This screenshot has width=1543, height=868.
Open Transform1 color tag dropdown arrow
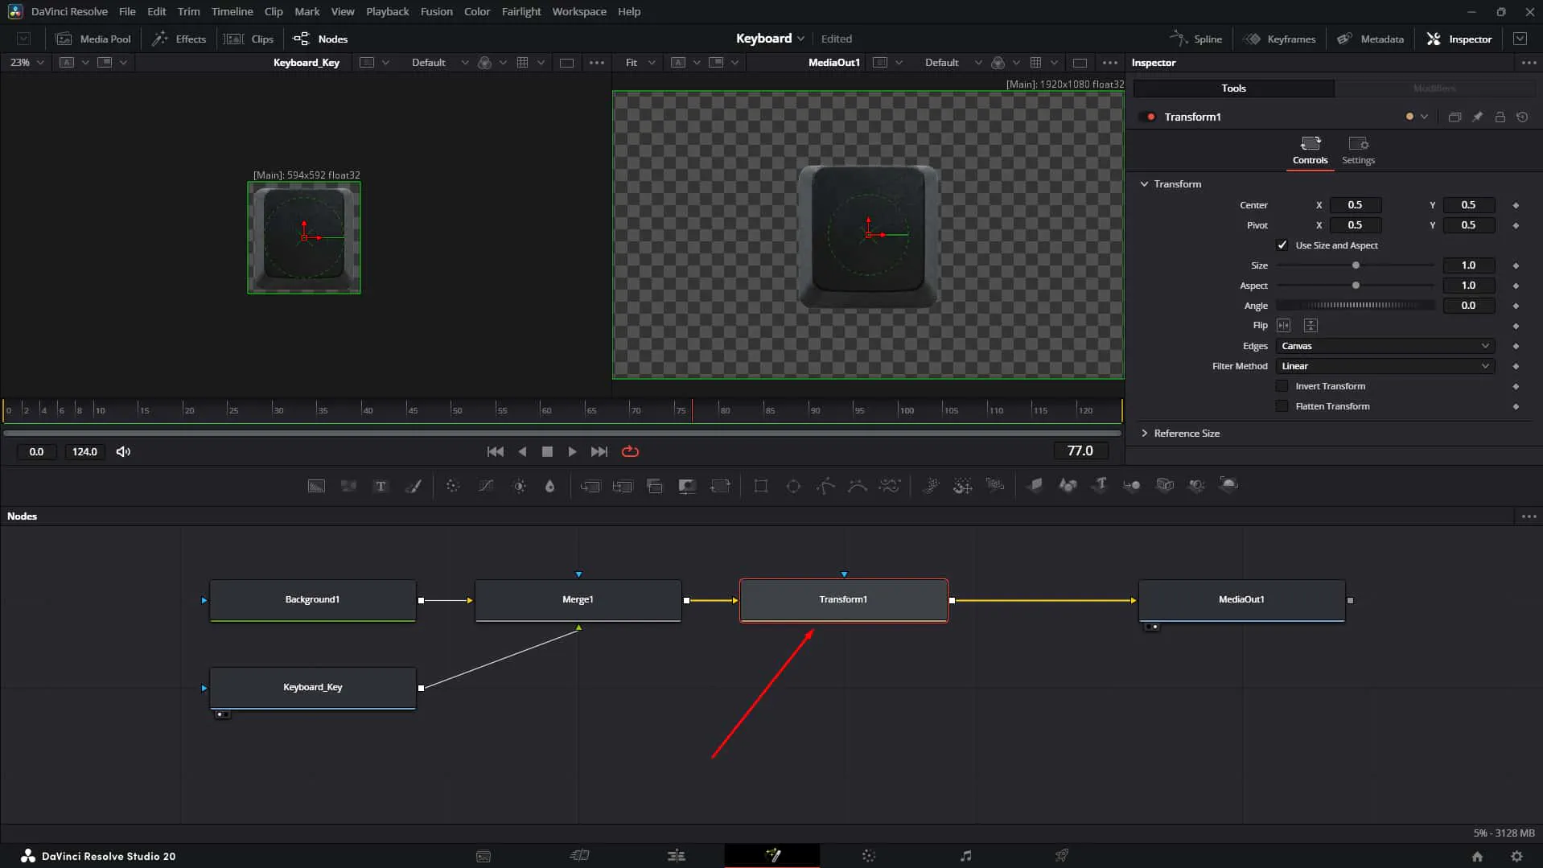pos(1425,117)
